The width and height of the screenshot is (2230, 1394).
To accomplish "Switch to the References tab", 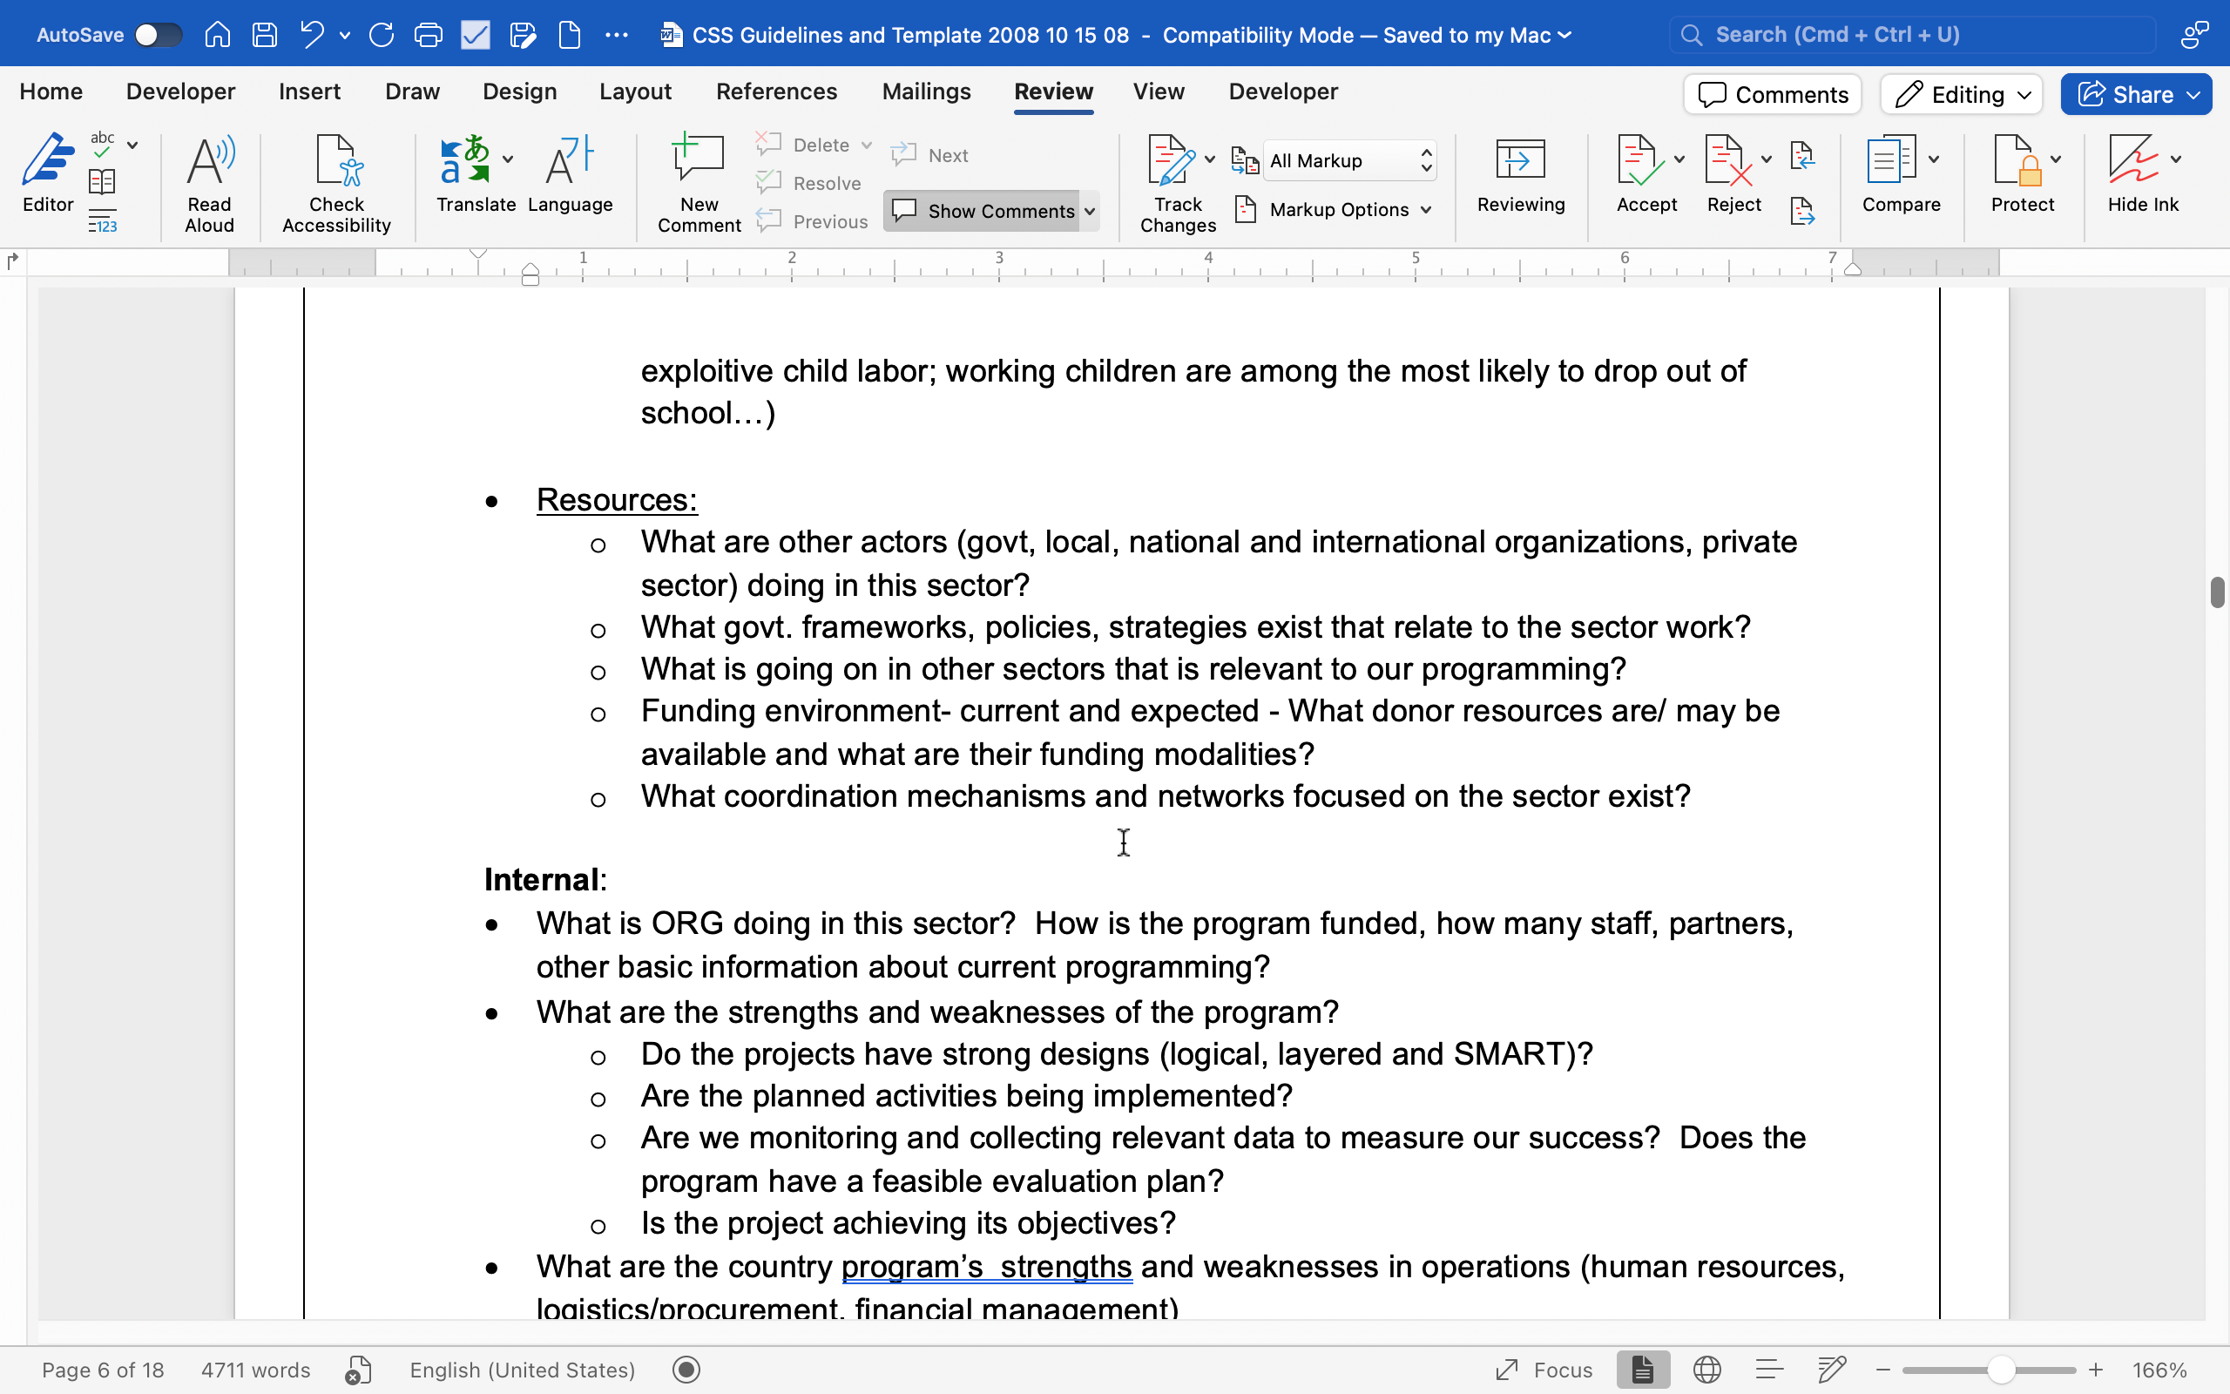I will [x=776, y=91].
